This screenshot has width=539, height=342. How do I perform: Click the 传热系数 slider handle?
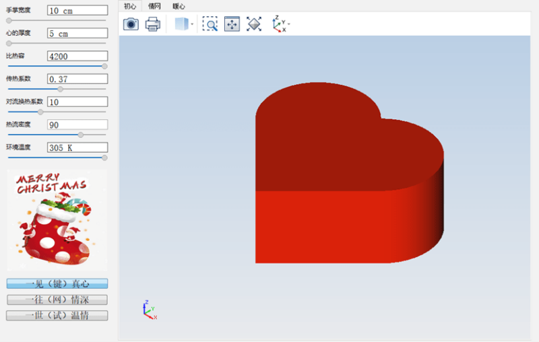click(x=61, y=89)
